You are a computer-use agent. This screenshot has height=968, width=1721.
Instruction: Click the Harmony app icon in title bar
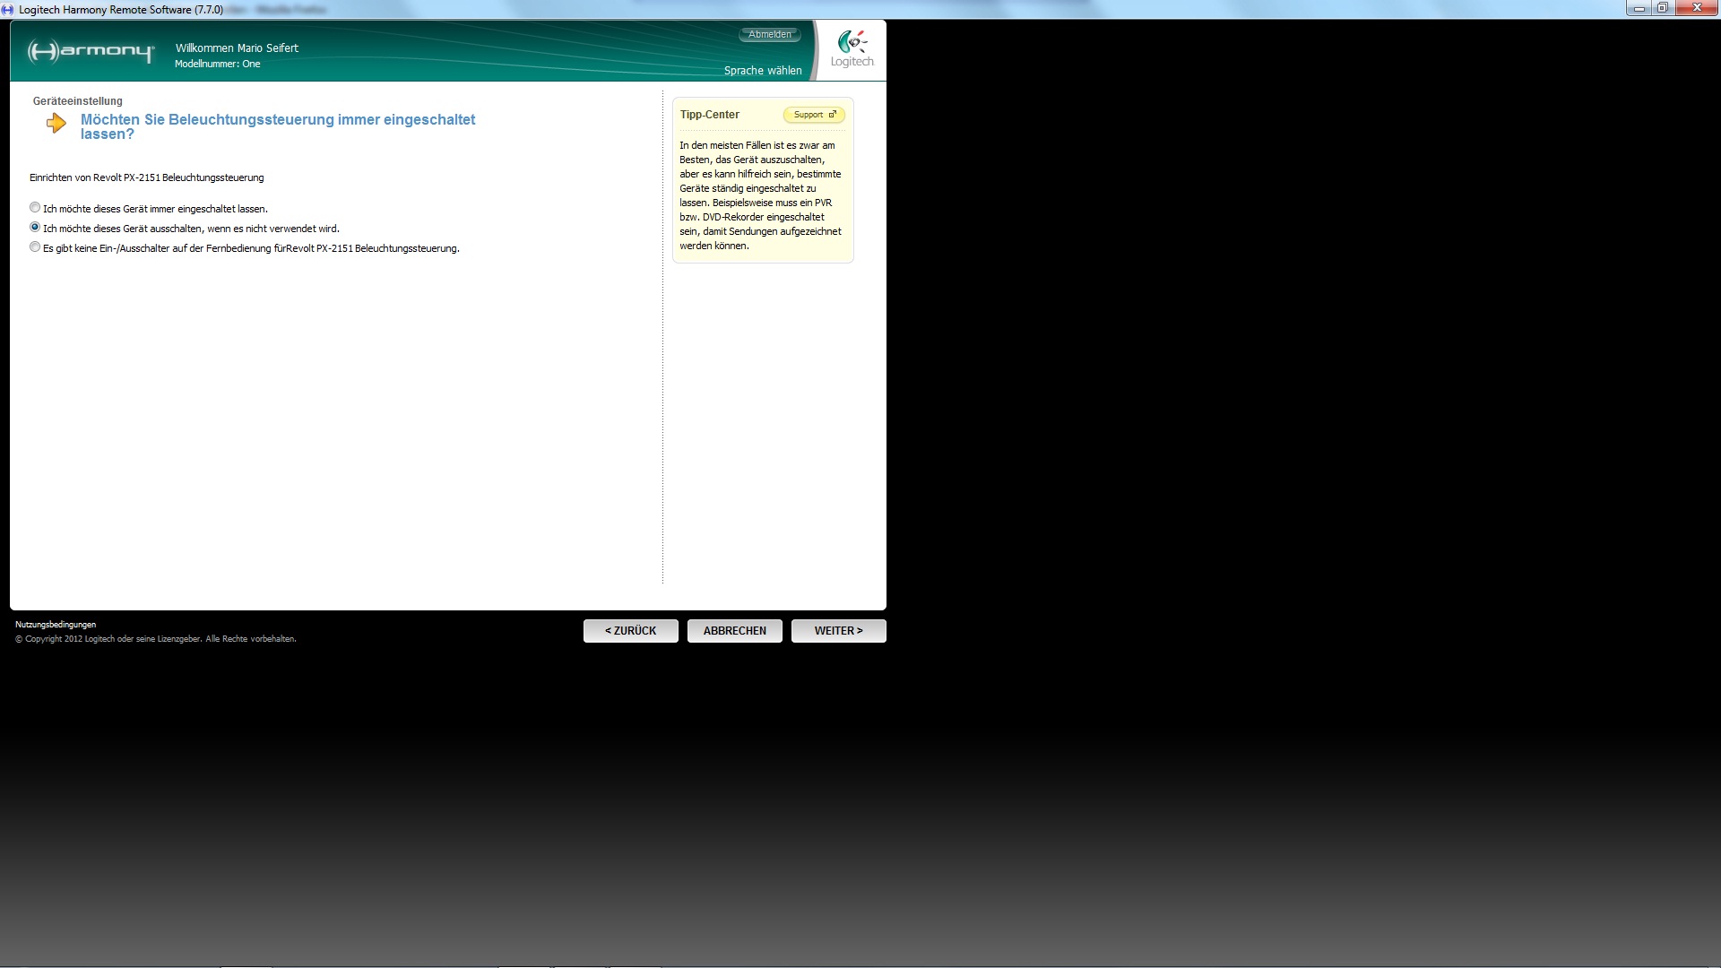coord(8,9)
